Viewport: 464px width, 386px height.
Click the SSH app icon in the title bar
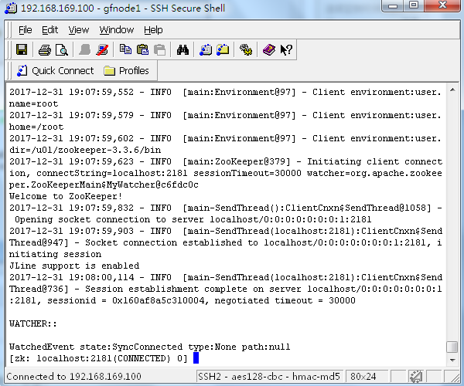(11, 8)
